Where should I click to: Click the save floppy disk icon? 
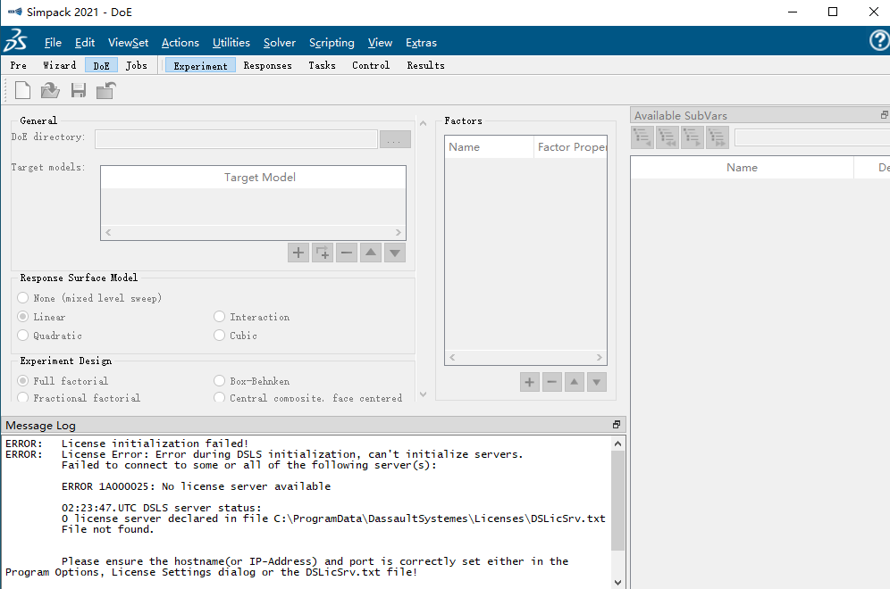(79, 90)
